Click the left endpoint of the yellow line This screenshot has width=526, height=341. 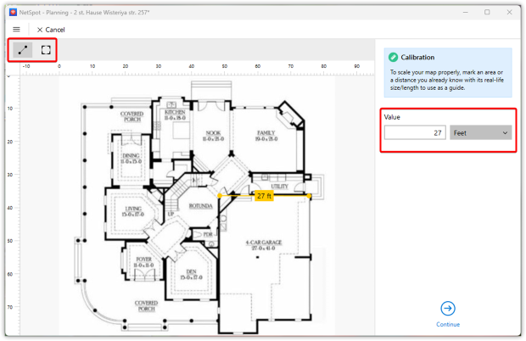coord(220,195)
